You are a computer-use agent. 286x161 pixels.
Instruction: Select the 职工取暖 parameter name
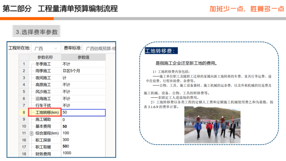[x=43, y=147]
